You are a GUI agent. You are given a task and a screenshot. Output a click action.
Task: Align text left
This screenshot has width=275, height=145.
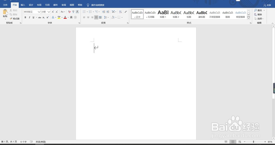pos(84,17)
